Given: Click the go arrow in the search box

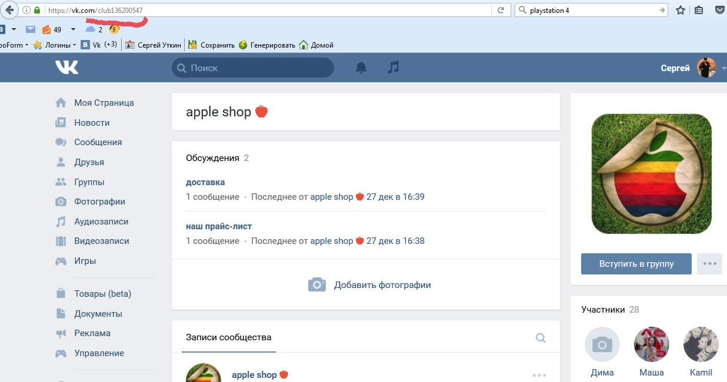Looking at the screenshot, I should click(x=663, y=10).
